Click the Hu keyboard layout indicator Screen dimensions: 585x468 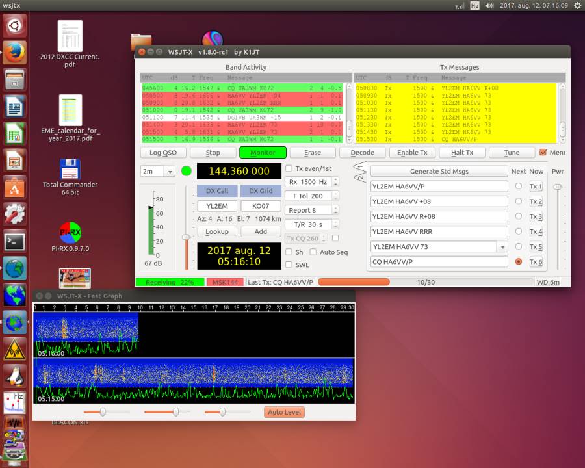474,5
